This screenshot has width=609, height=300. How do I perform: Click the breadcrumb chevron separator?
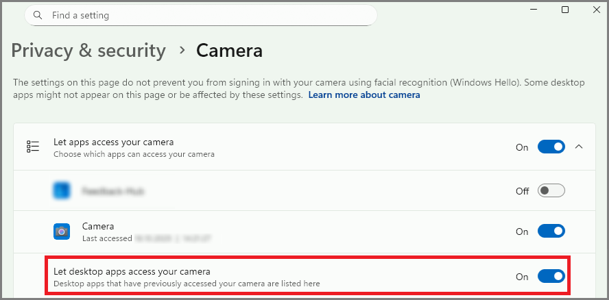tap(182, 50)
